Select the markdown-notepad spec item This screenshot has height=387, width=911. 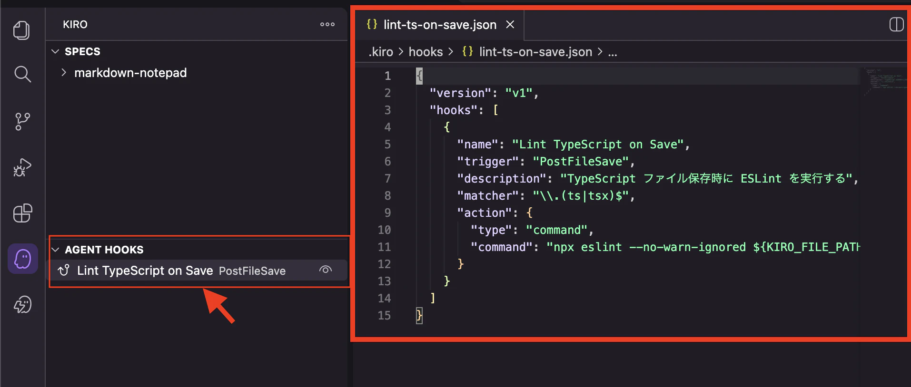(x=130, y=73)
